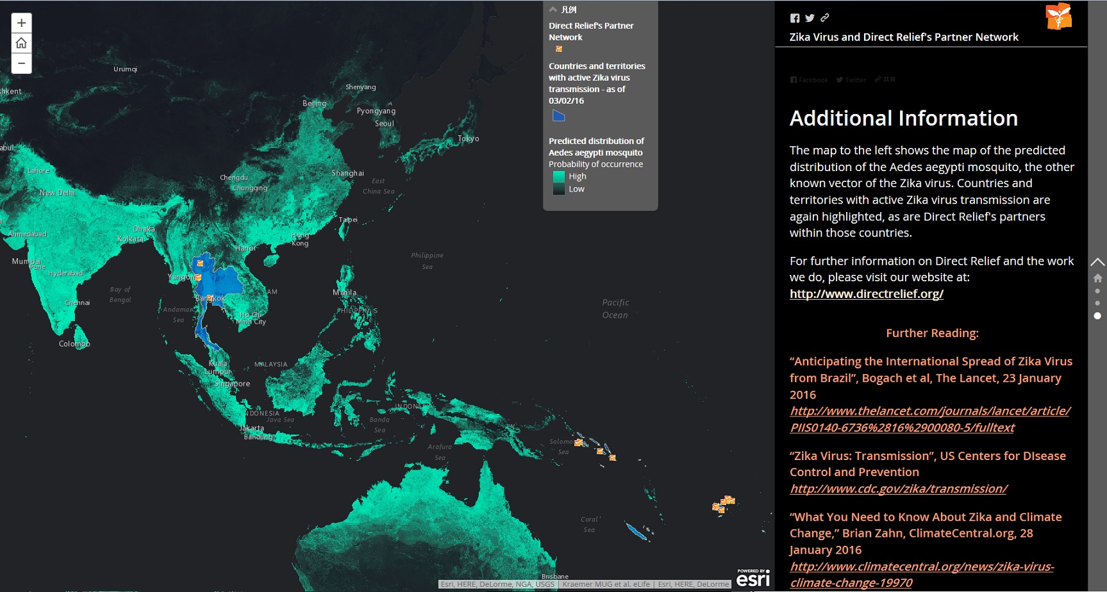Copy story link using chain icon
Screen dimensions: 1107x592
[x=825, y=18]
